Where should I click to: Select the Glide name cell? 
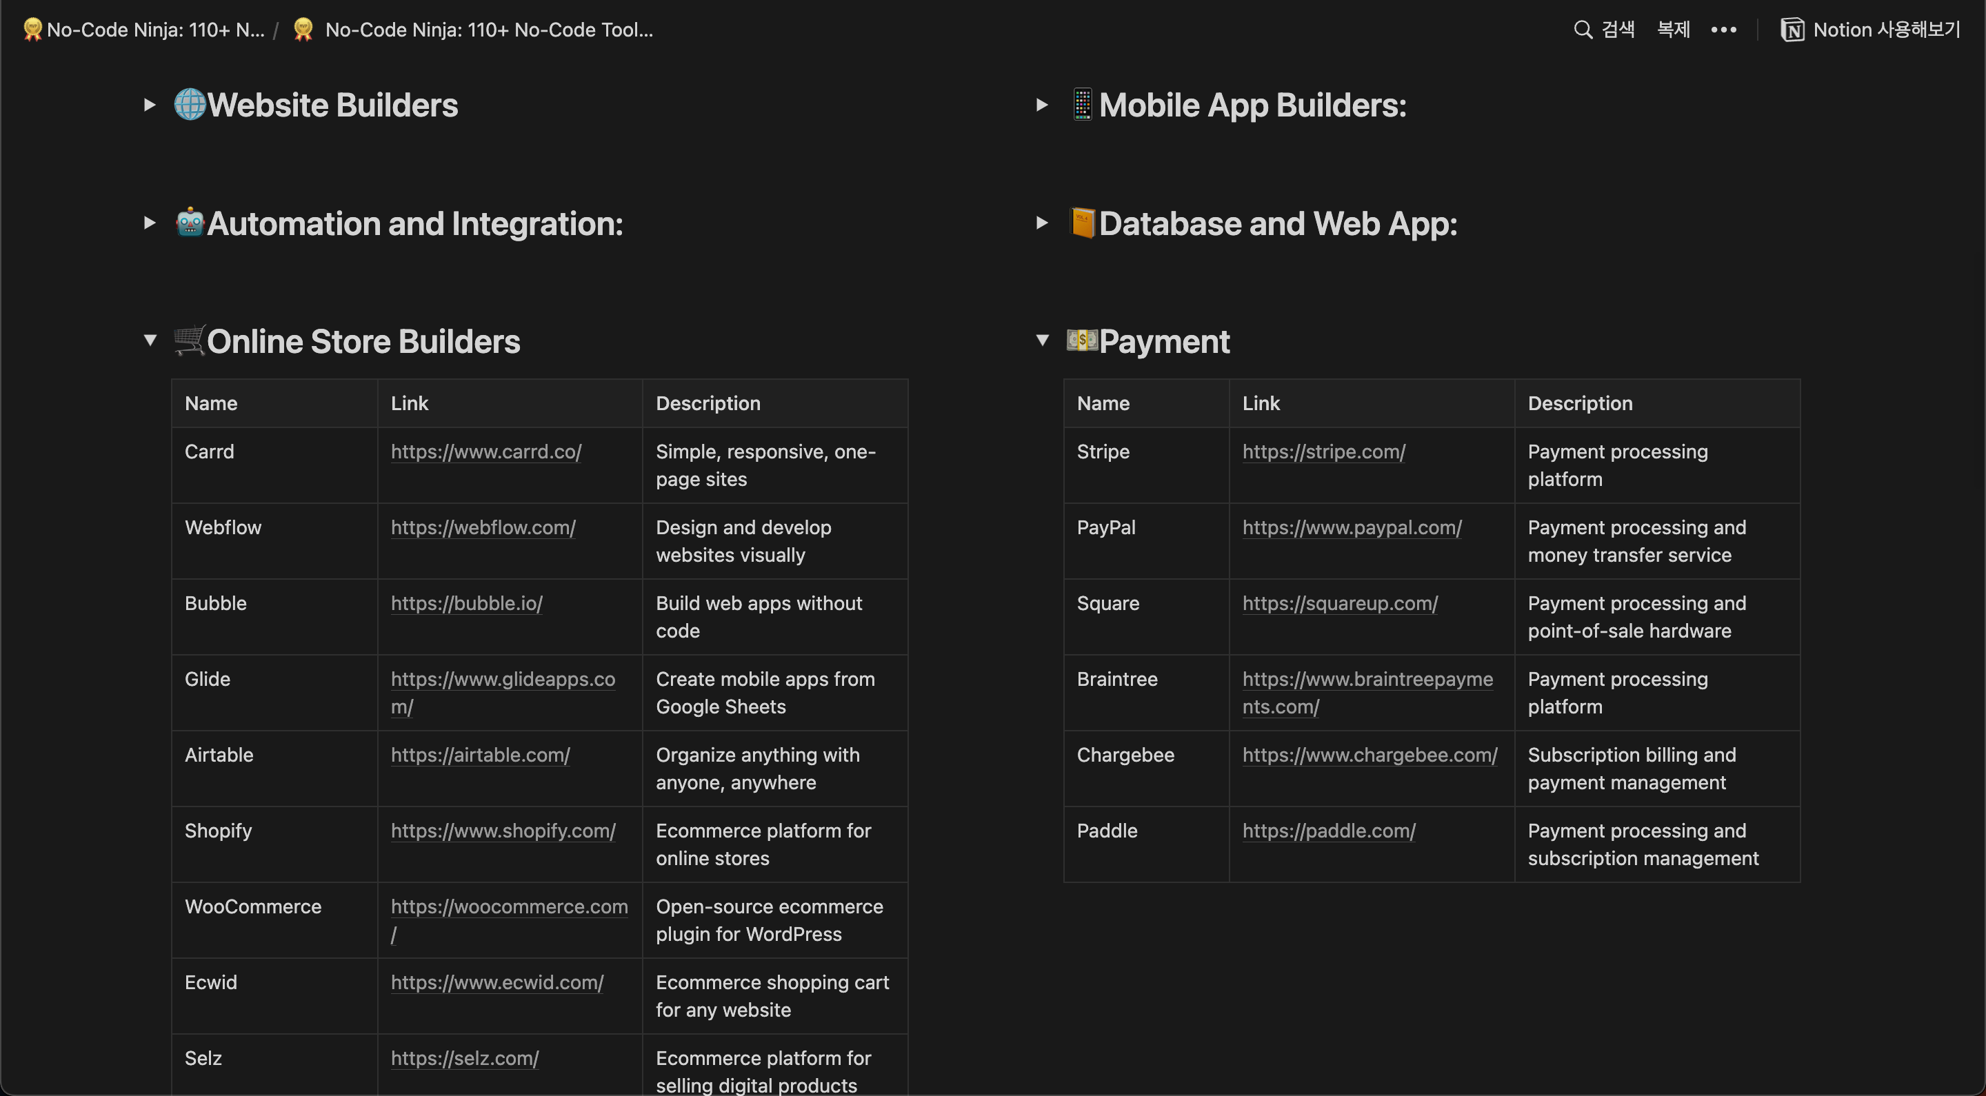point(274,692)
